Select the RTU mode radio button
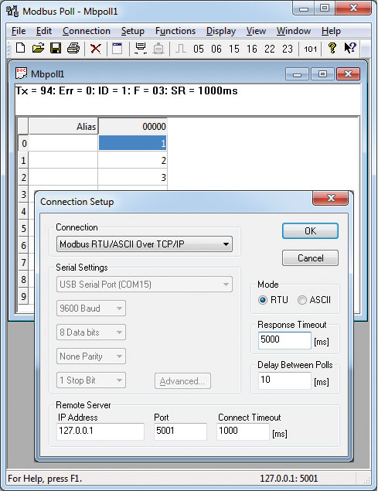Viewport: 378px width, 491px height. click(x=263, y=300)
